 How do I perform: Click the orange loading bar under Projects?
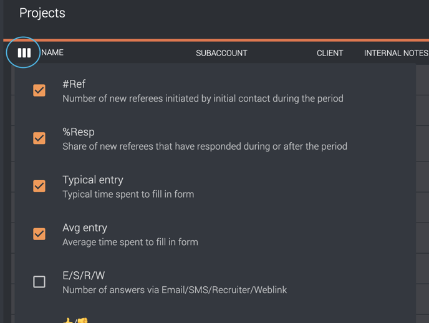[x=216, y=40]
